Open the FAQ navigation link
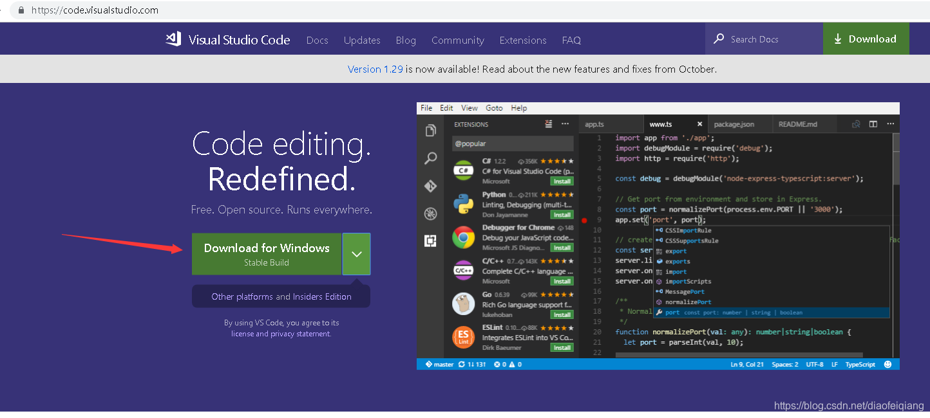This screenshot has height=418, width=930. click(x=571, y=40)
